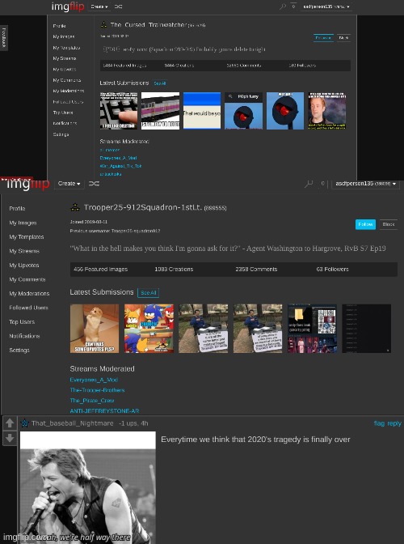Click star icon next to That_baseball_Nightmare
Viewport: 404px width, 544px height.
coord(24,423)
